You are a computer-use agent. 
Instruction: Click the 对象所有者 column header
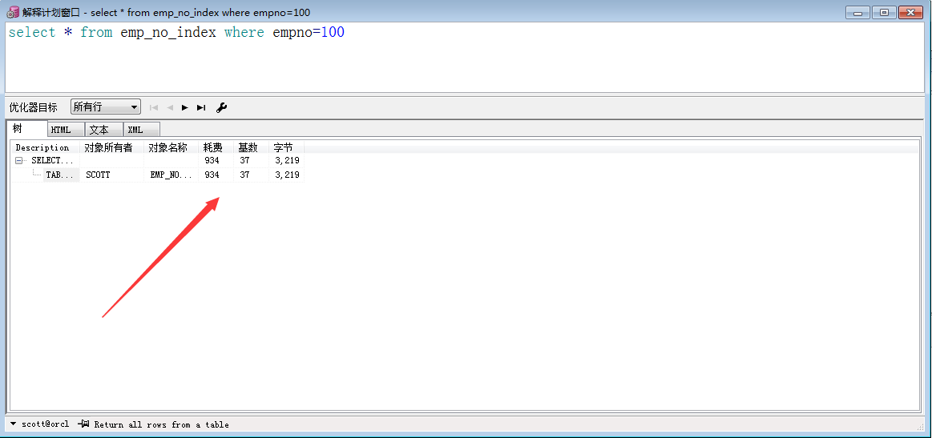click(x=111, y=147)
